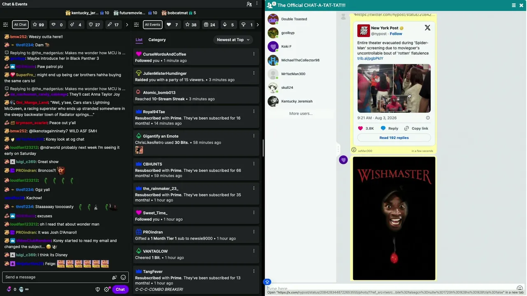This screenshot has width=527, height=296.
Task: Expand more chat filters with the arrow
Action: pos(127,25)
